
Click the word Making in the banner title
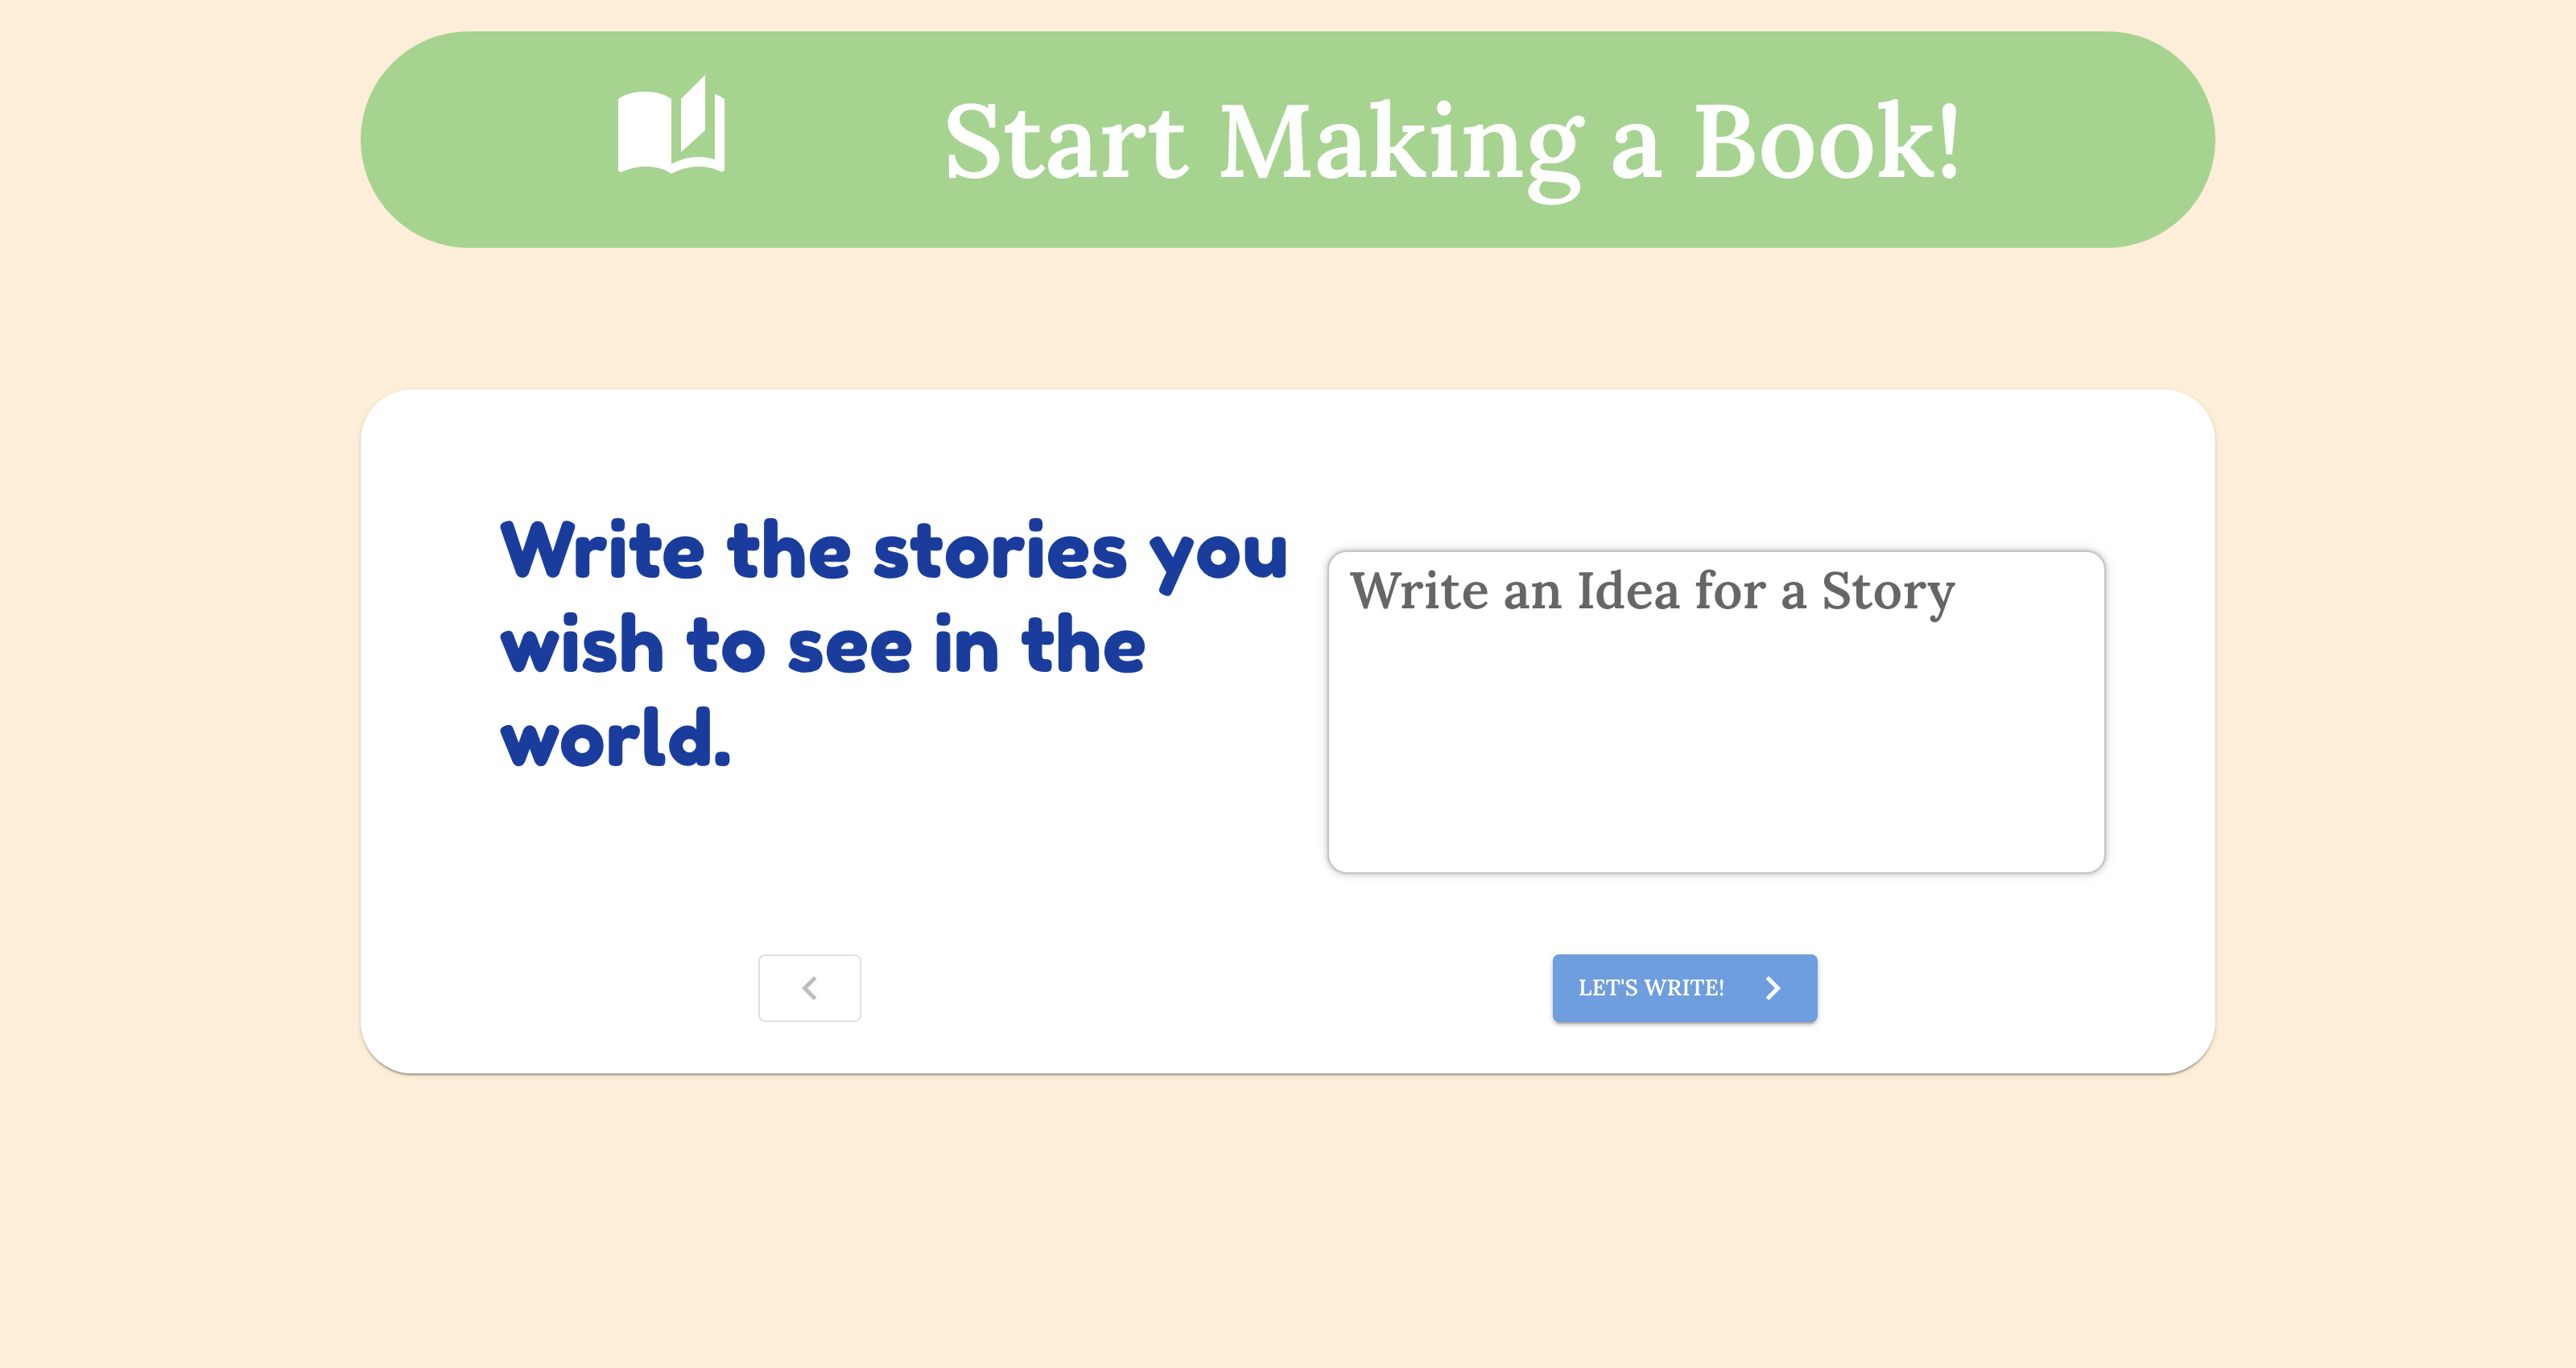1401,148
